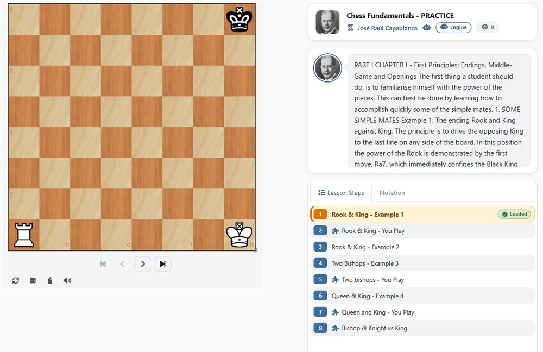Click the puzzle icon on Bishop & Knight vs King
This screenshot has height=352, width=543.
335,328
